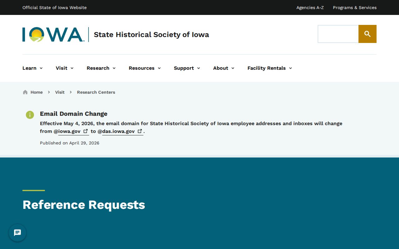
Task: Click the search magnifier button
Action: tap(368, 34)
